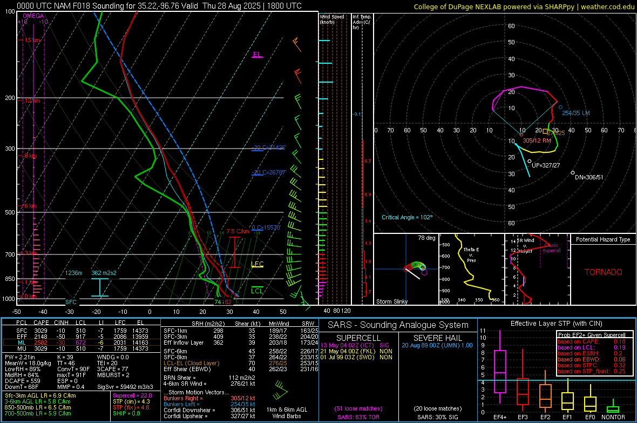Click the sounding title with valid time
Viewport: 637px width, 423px height.
click(159, 6)
